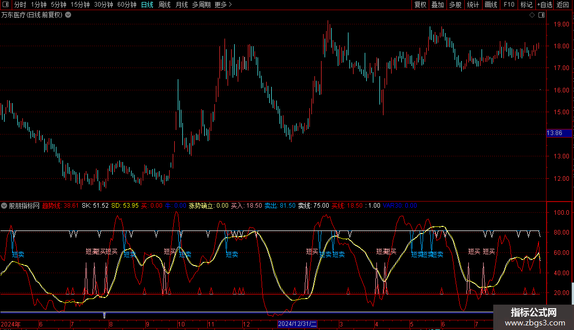Open the 多周期 multi-period view
The height and width of the screenshot is (330, 574).
201,5
